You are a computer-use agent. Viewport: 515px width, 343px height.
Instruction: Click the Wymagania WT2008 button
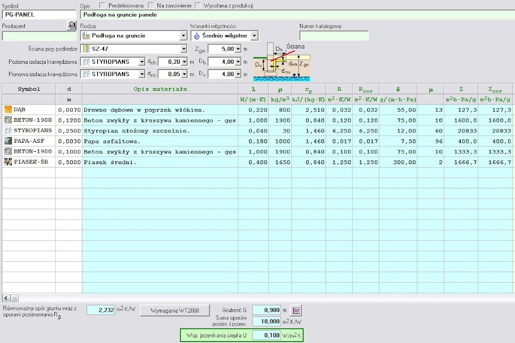point(176,310)
